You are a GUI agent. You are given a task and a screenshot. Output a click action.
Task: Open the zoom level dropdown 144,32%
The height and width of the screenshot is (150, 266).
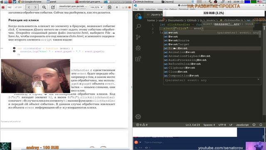[x=96, y=7]
